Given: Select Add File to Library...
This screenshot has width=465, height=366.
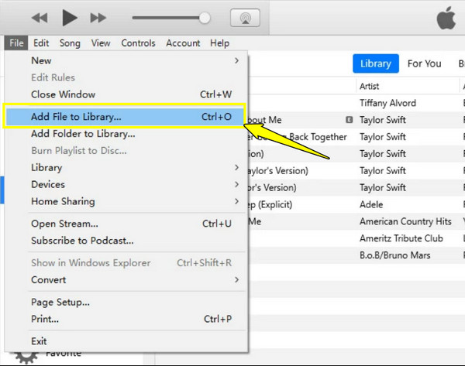Looking at the screenshot, I should pos(125,117).
